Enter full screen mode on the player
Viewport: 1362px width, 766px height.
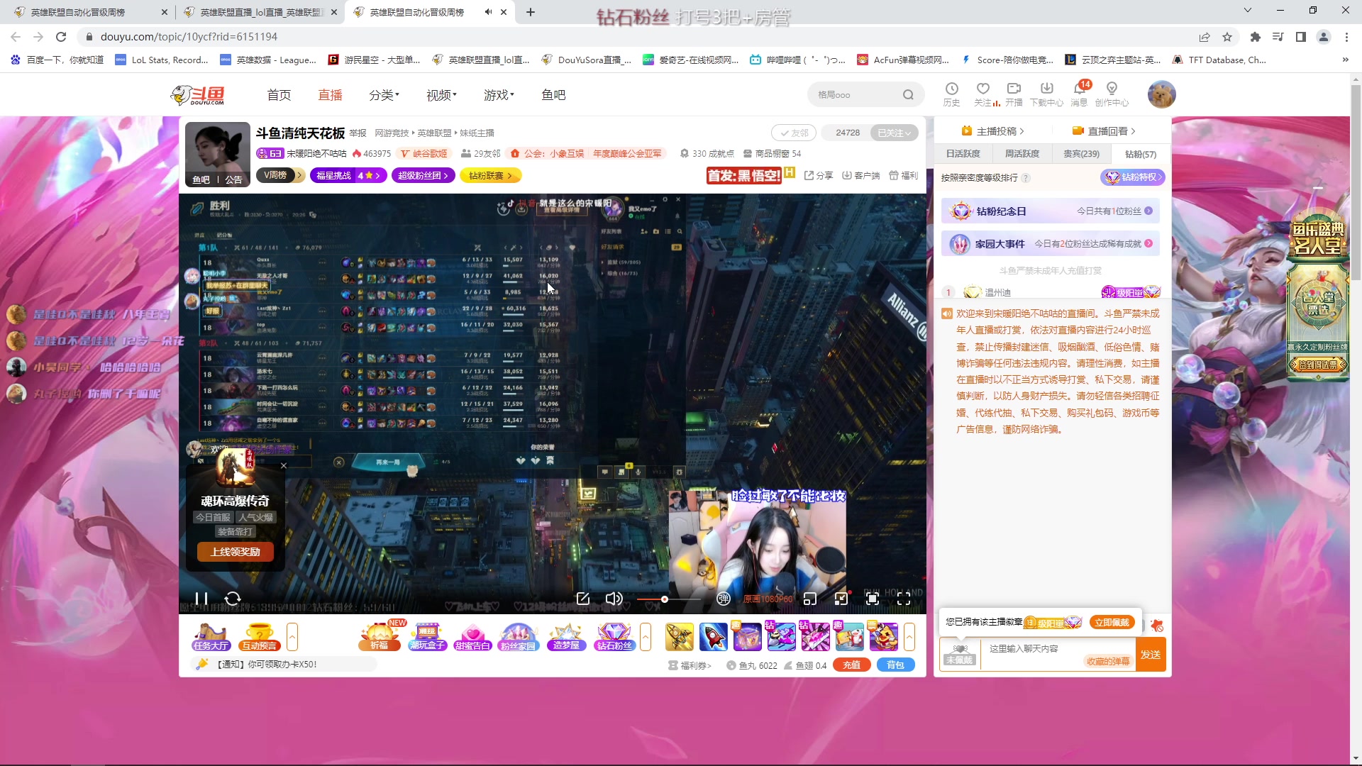pos(904,599)
